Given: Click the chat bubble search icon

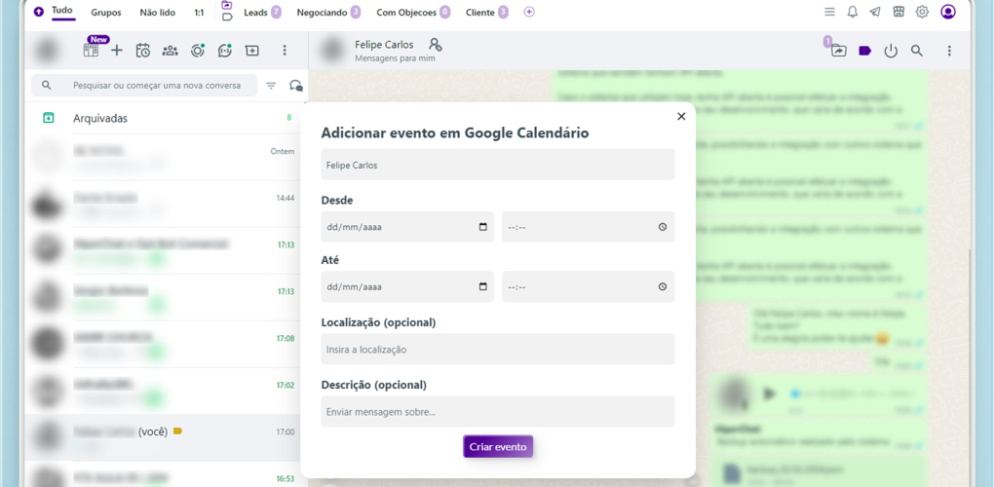Looking at the screenshot, I should click(x=296, y=86).
